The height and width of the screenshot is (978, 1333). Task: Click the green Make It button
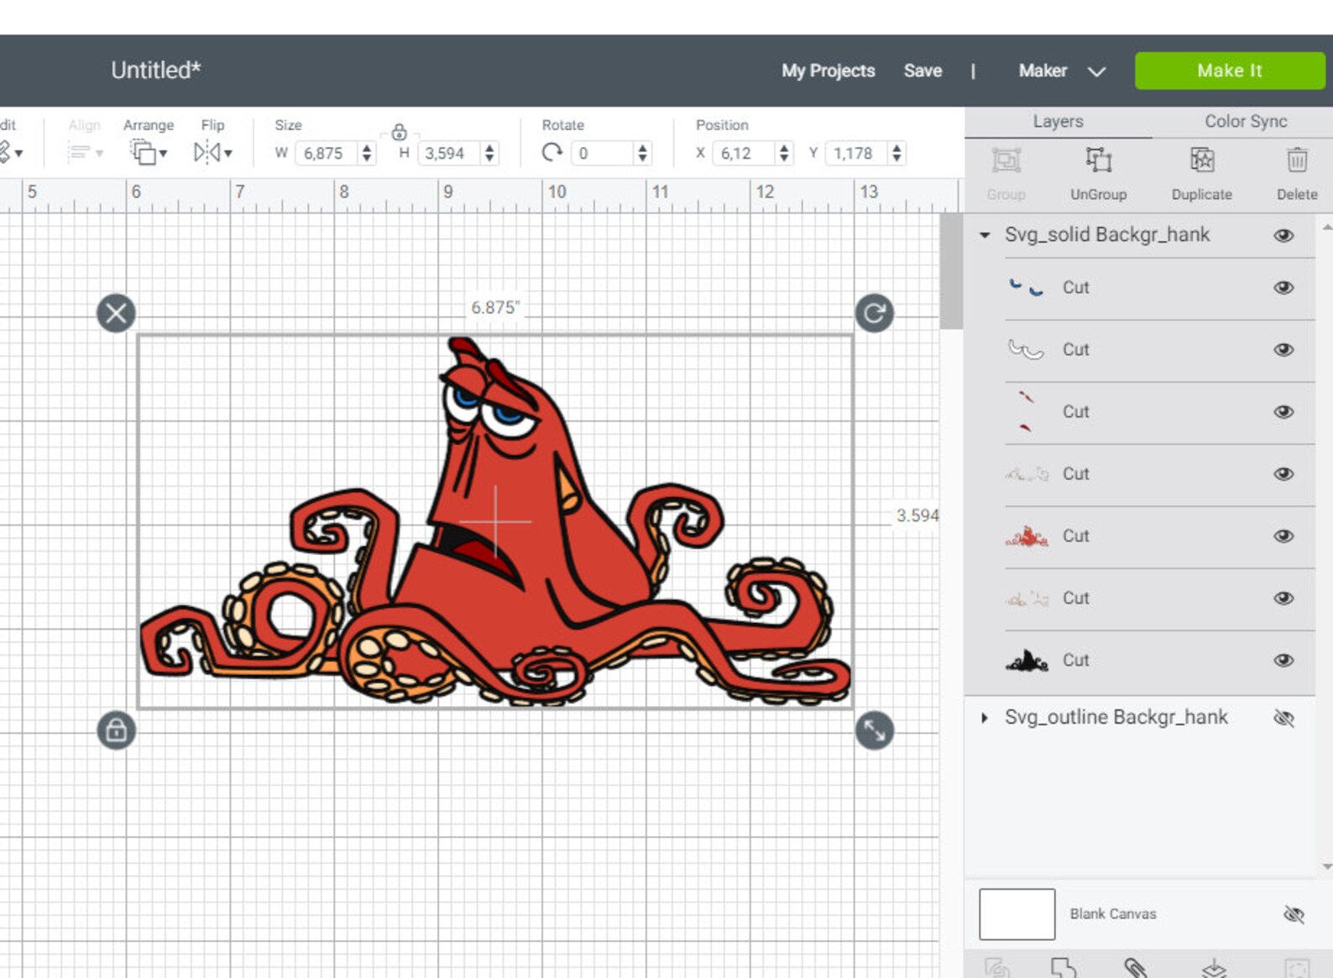tap(1229, 71)
